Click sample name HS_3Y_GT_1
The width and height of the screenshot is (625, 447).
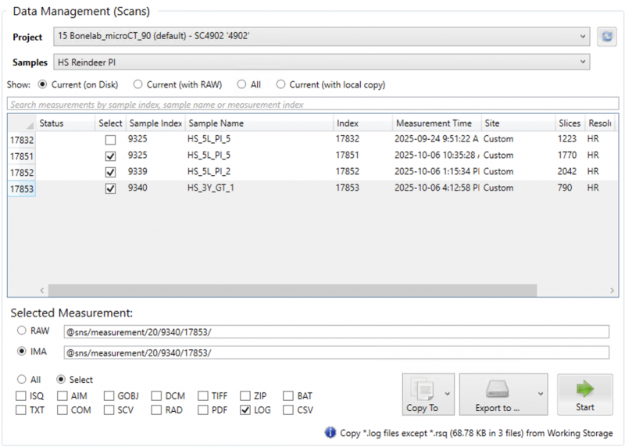pos(210,188)
